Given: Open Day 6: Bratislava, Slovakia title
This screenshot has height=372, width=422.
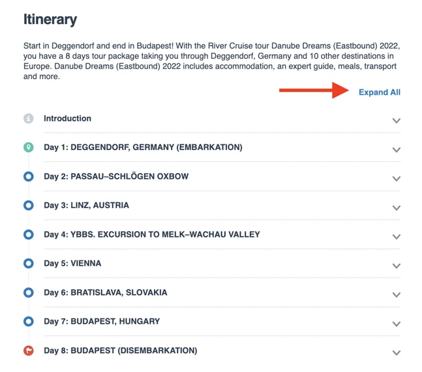Looking at the screenshot, I should coord(106,292).
